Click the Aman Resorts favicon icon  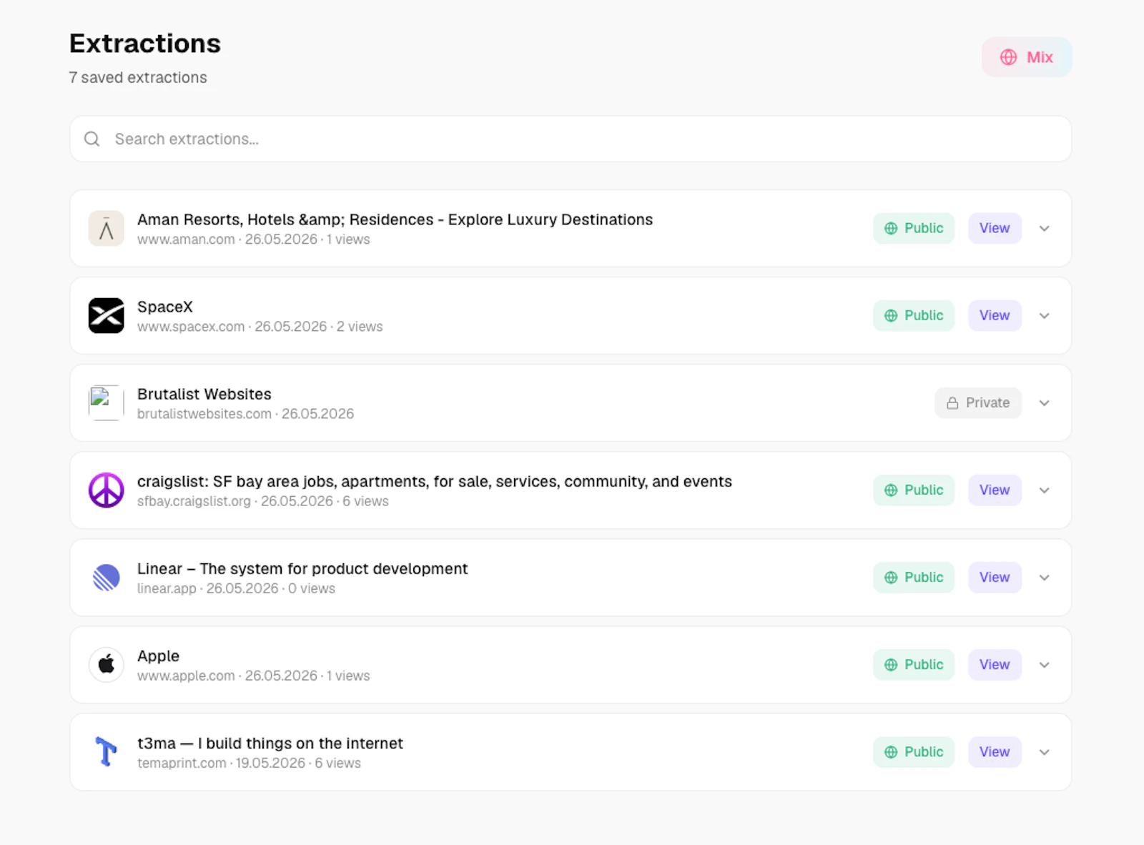pos(106,229)
